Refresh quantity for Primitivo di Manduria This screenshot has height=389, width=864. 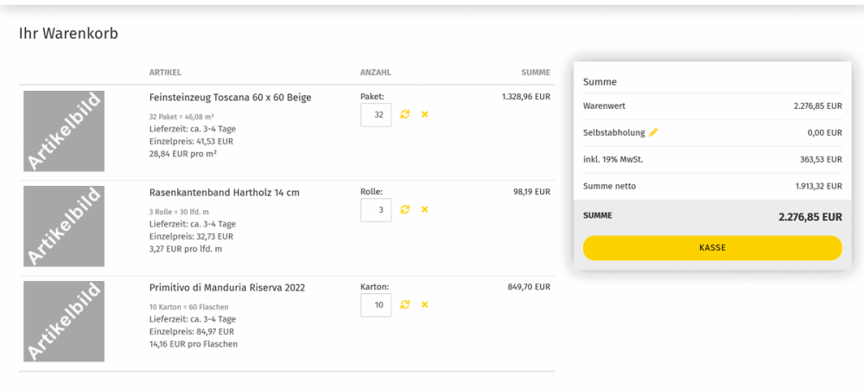pyautogui.click(x=405, y=304)
